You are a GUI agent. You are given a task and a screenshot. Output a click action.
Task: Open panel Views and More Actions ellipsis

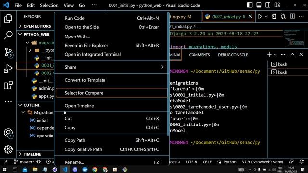283,54
